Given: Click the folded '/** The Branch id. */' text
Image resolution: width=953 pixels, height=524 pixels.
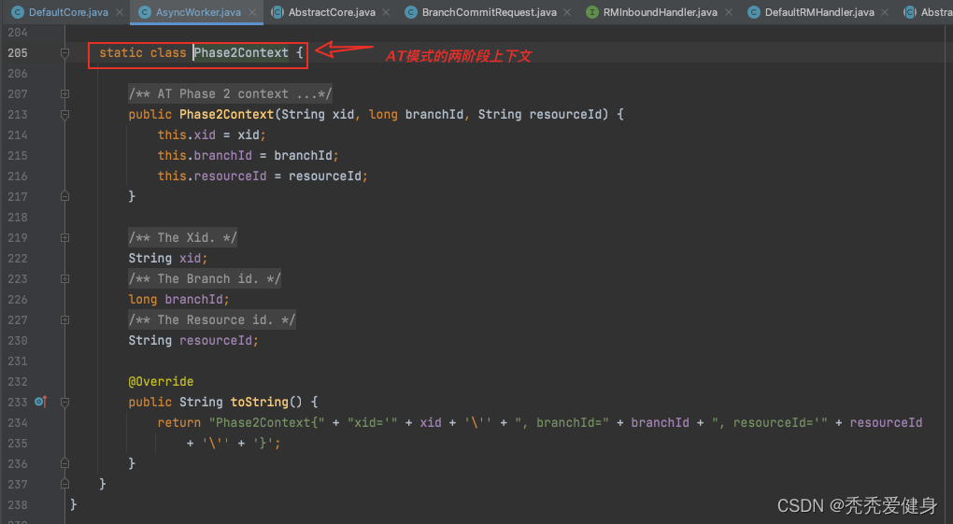Looking at the screenshot, I should [205, 278].
